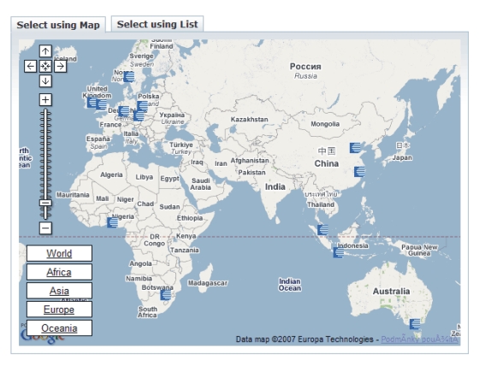Screen dimensions: 479x365
Task: Click the Indian Ocean label
Action: [x=290, y=285]
